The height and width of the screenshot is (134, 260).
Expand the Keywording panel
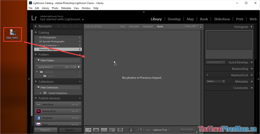pos(251,69)
